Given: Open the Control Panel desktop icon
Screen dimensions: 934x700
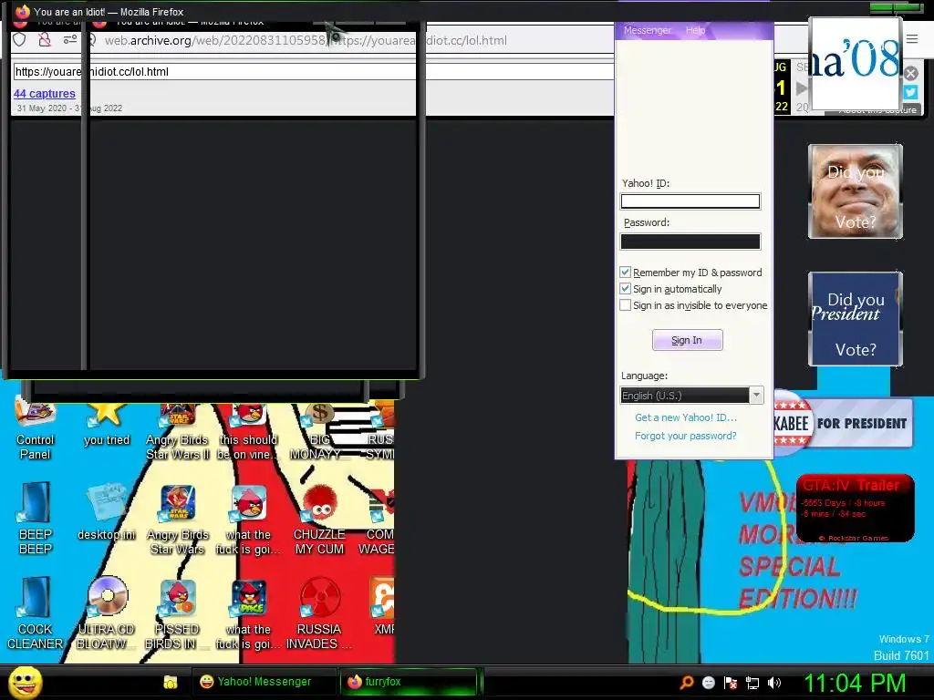Looking at the screenshot, I should [36, 430].
